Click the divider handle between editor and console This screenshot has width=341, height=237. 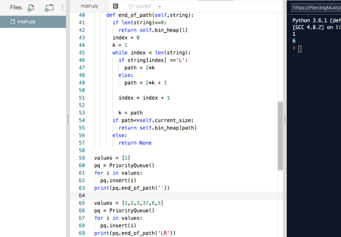coord(285,118)
